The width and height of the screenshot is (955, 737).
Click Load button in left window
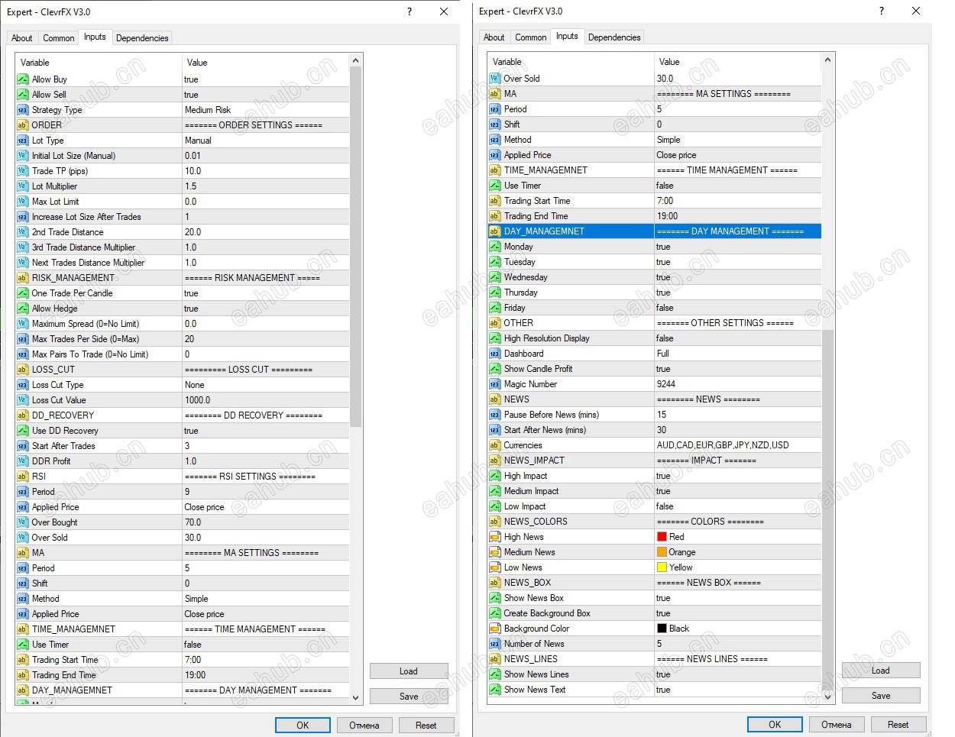click(409, 671)
